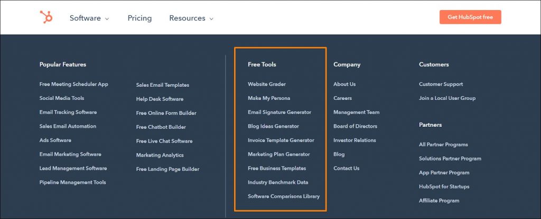541x219 pixels.
Task: Open Solutions Partner Program link
Action: click(450, 158)
